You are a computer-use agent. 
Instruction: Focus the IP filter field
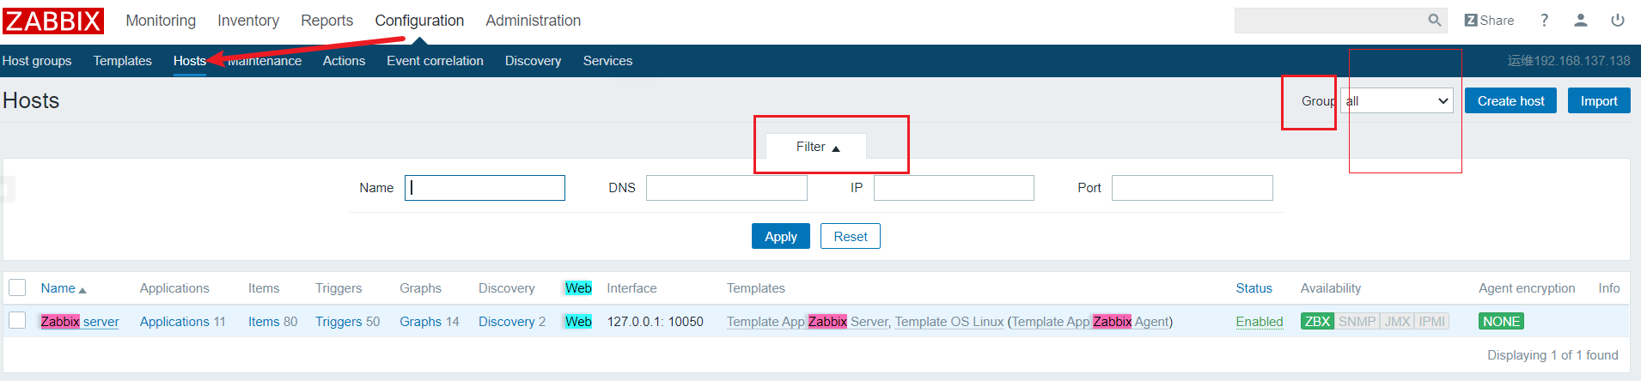tap(954, 188)
